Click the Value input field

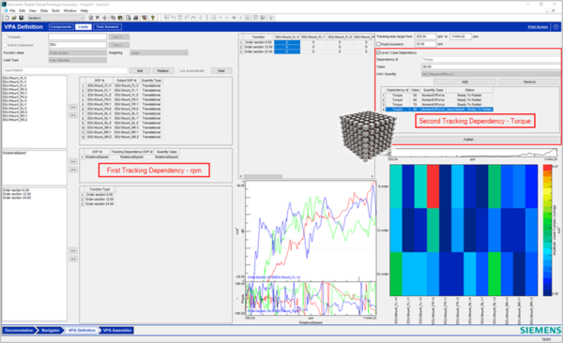click(491, 67)
